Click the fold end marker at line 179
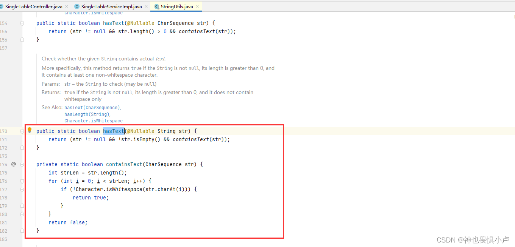 (22, 206)
